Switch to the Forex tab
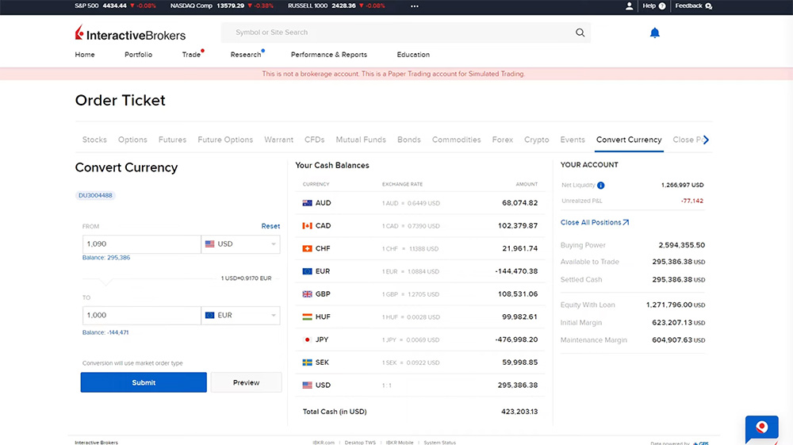The width and height of the screenshot is (793, 445). [502, 140]
